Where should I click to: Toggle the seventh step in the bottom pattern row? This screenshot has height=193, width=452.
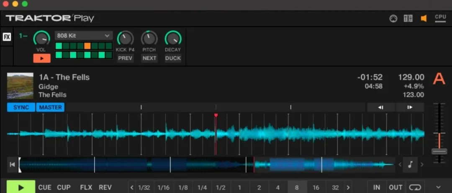(x=101, y=55)
